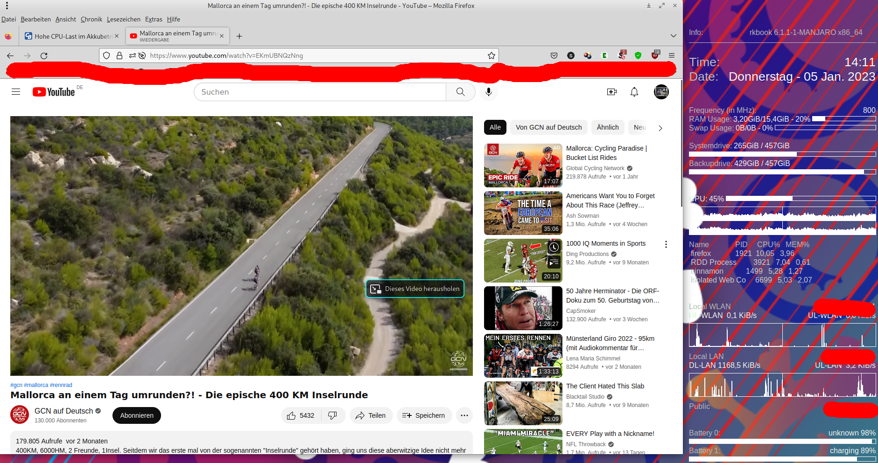Click the Teilen share button
Viewport: 878px width, 463px height.
pyautogui.click(x=371, y=415)
